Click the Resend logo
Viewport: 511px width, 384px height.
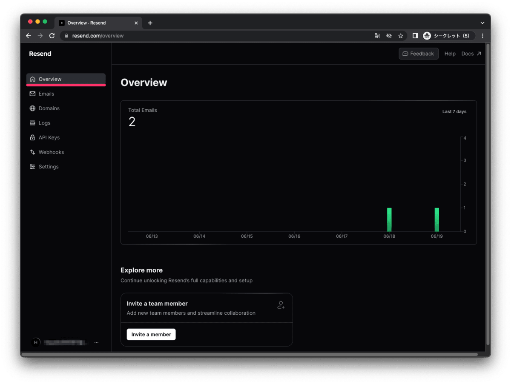tap(40, 54)
